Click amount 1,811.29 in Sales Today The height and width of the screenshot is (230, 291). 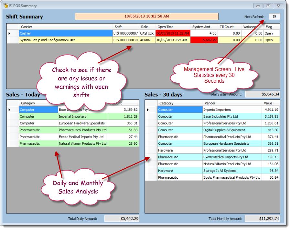pos(124,117)
